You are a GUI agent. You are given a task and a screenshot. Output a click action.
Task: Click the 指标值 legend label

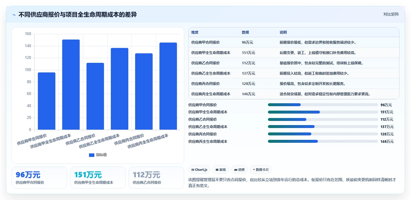[x=101, y=155]
